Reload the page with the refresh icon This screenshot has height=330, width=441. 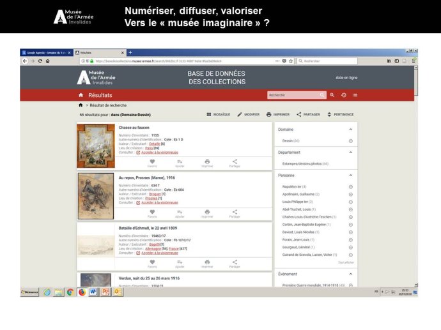pos(40,61)
